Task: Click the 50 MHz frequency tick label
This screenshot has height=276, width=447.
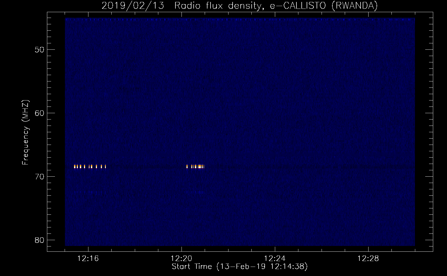Action: (x=40, y=50)
